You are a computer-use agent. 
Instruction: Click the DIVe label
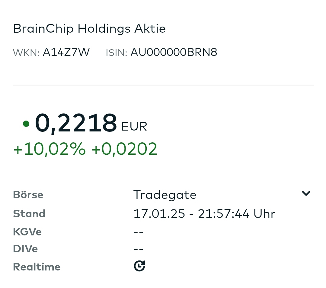[25, 249]
